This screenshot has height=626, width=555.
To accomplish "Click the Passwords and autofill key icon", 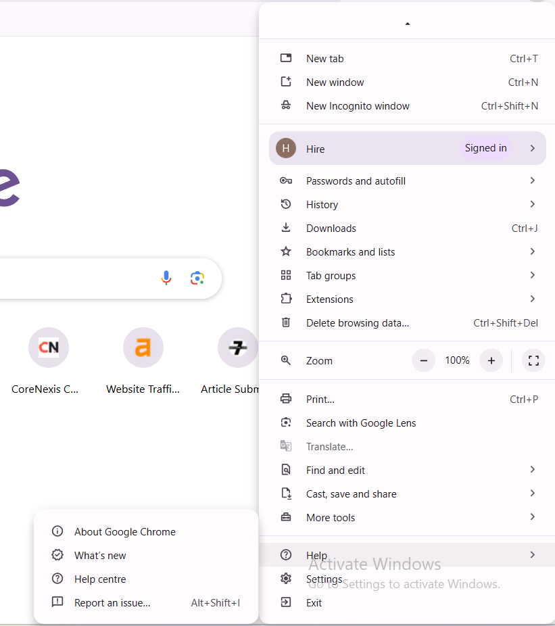I will [286, 181].
